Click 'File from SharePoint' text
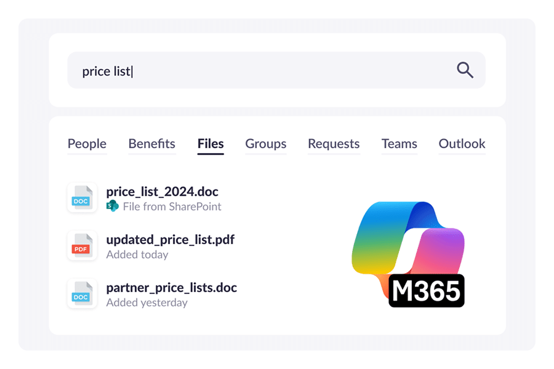This screenshot has width=554, height=369. (172, 207)
